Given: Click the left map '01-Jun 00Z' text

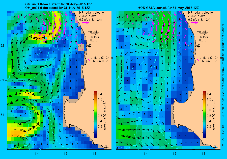Looking at the screenshot, I should click(99, 61).
